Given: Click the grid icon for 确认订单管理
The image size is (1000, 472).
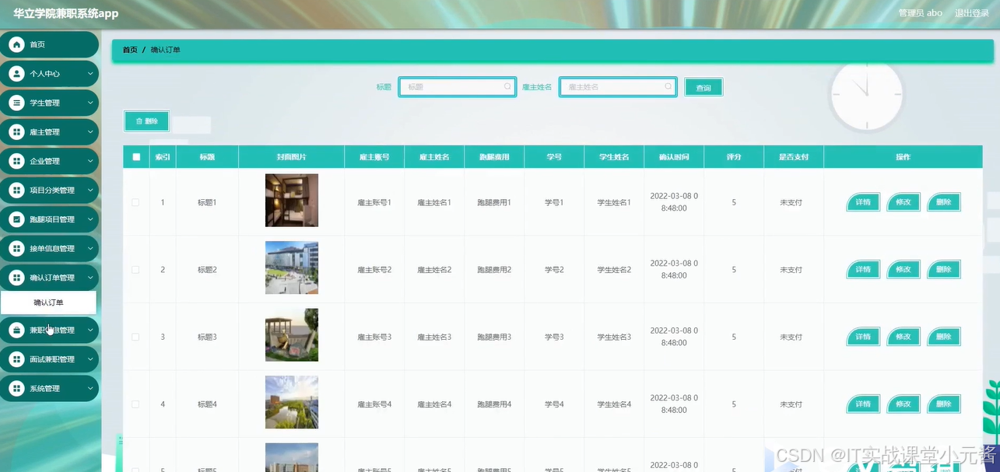Looking at the screenshot, I should point(17,278).
